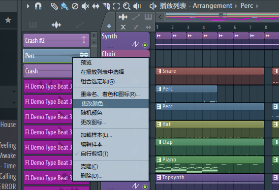The height and width of the screenshot is (190, 279).
Task: Select the Topsynth clip title
Action: point(173,177)
